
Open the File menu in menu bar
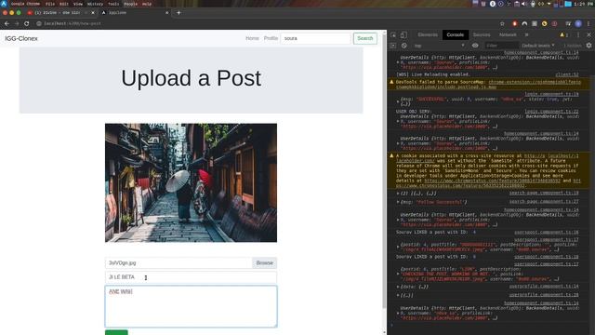click(x=49, y=4)
